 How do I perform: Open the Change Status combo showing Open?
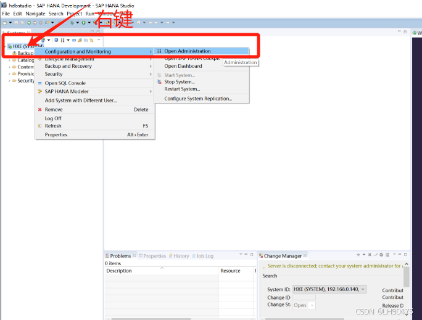coord(304,305)
